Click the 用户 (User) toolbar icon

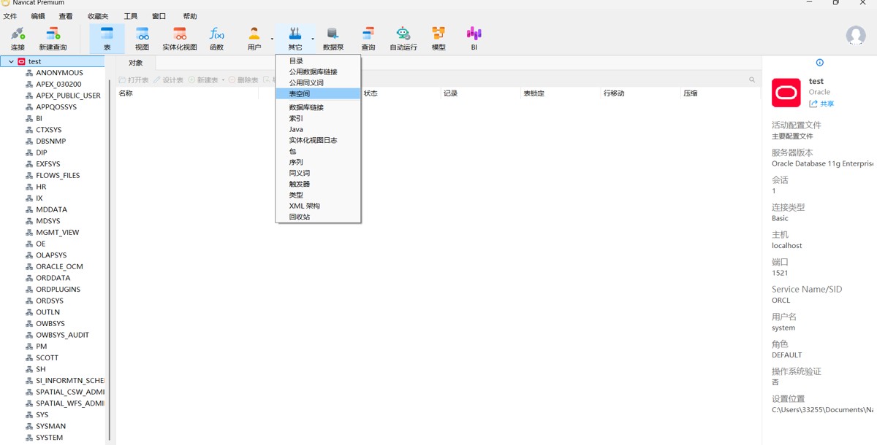pyautogui.click(x=254, y=39)
